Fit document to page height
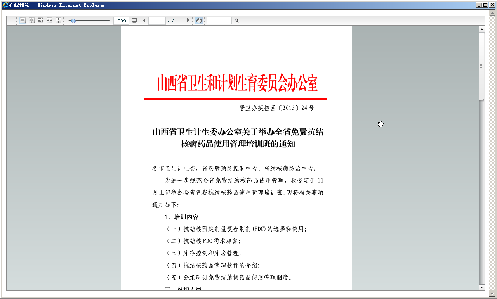 pyautogui.click(x=58, y=21)
